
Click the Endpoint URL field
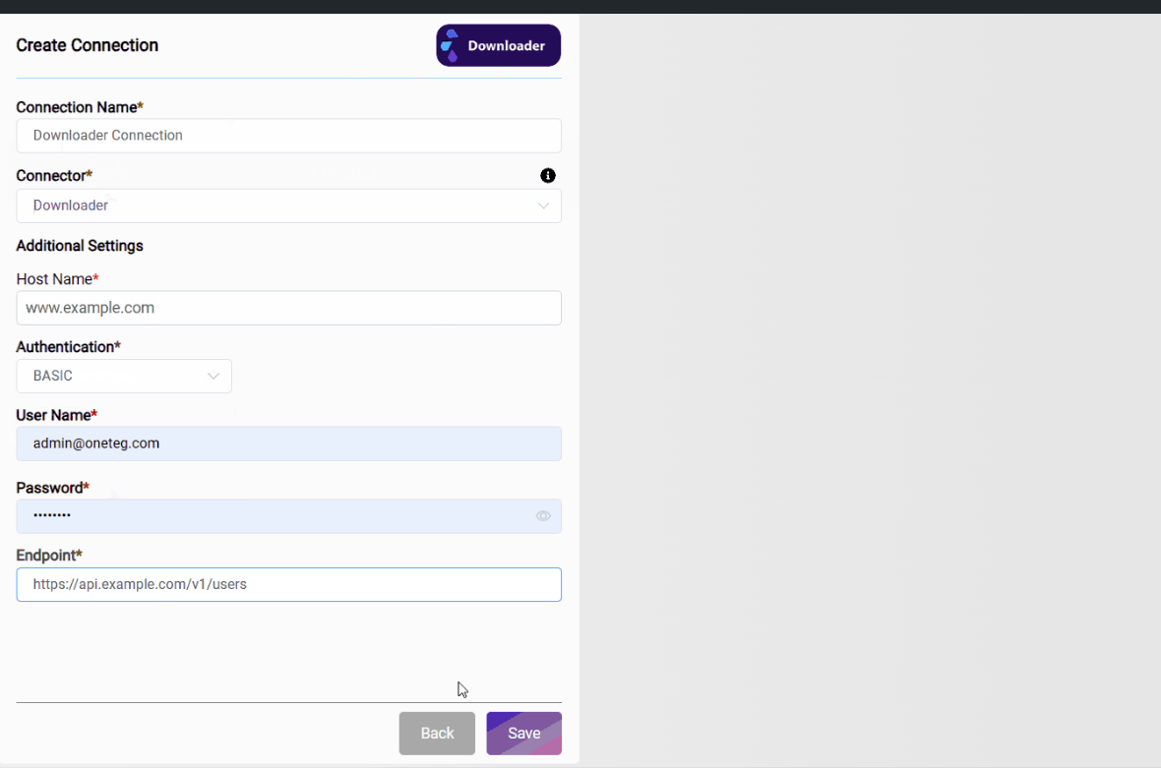click(x=288, y=584)
